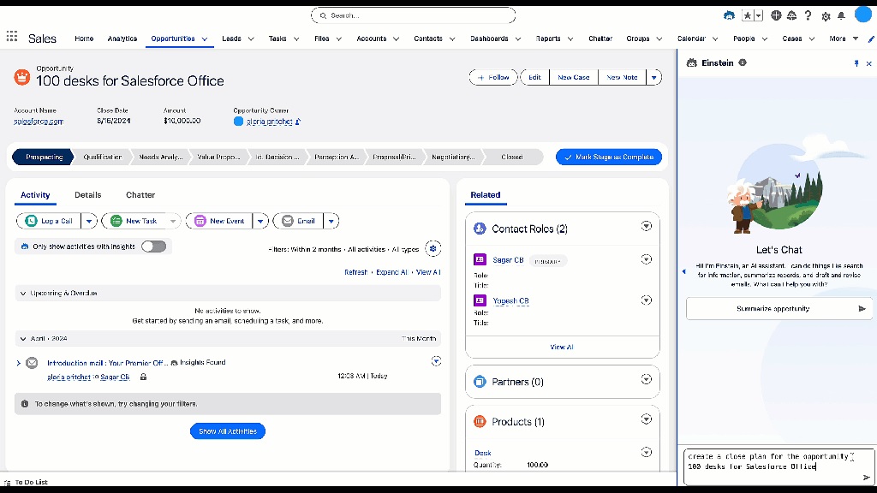Open the user profile avatar
877x493 pixels.
(863, 15)
